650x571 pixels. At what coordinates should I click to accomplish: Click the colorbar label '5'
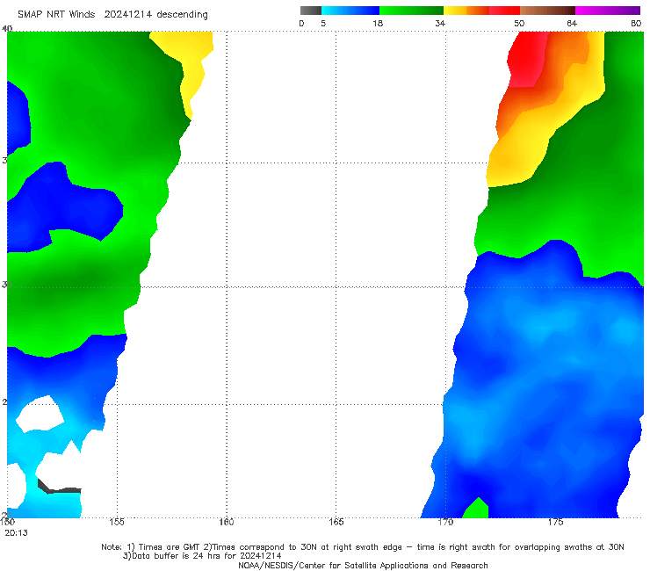tap(323, 24)
